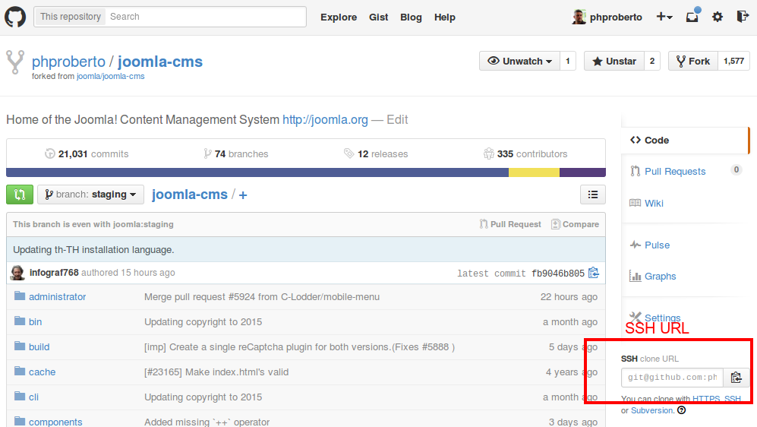The width and height of the screenshot is (757, 427).
Task: Open Gist in top navigation
Action: click(378, 17)
